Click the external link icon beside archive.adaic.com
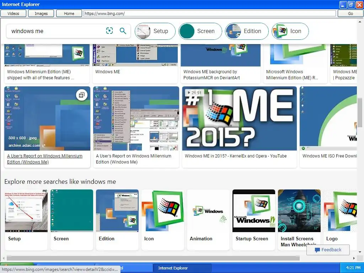364x273 pixels. pyautogui.click(x=43, y=145)
